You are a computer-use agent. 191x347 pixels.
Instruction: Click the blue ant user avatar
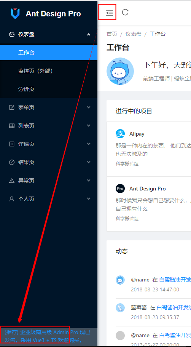tap(120, 71)
